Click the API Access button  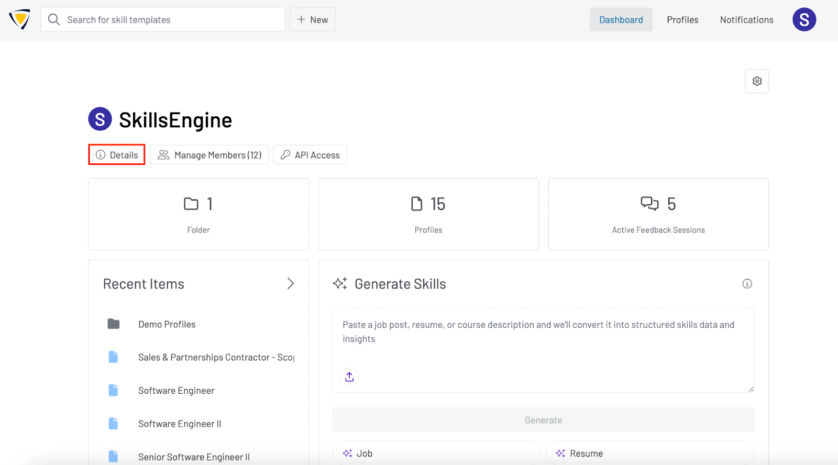(310, 155)
